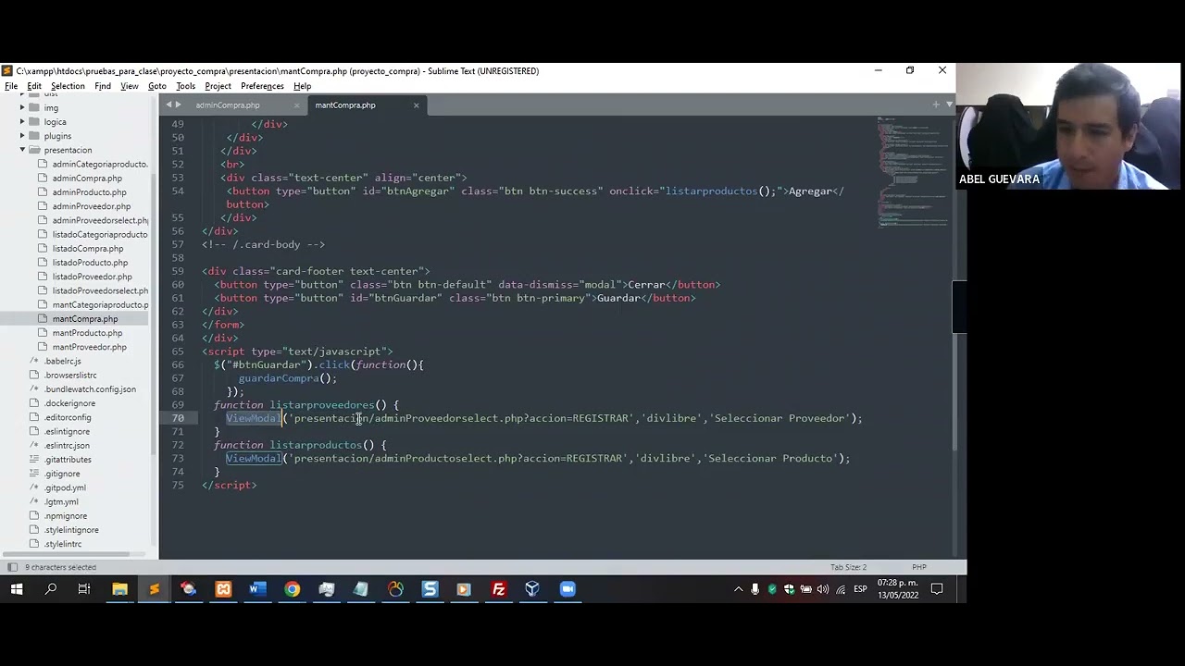
Task: Expand the logica folder
Action: 22,122
